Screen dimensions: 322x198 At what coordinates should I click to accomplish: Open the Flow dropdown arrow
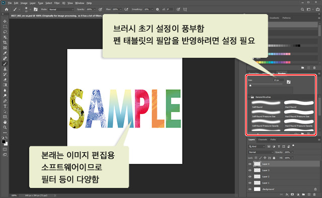click(x=121, y=10)
